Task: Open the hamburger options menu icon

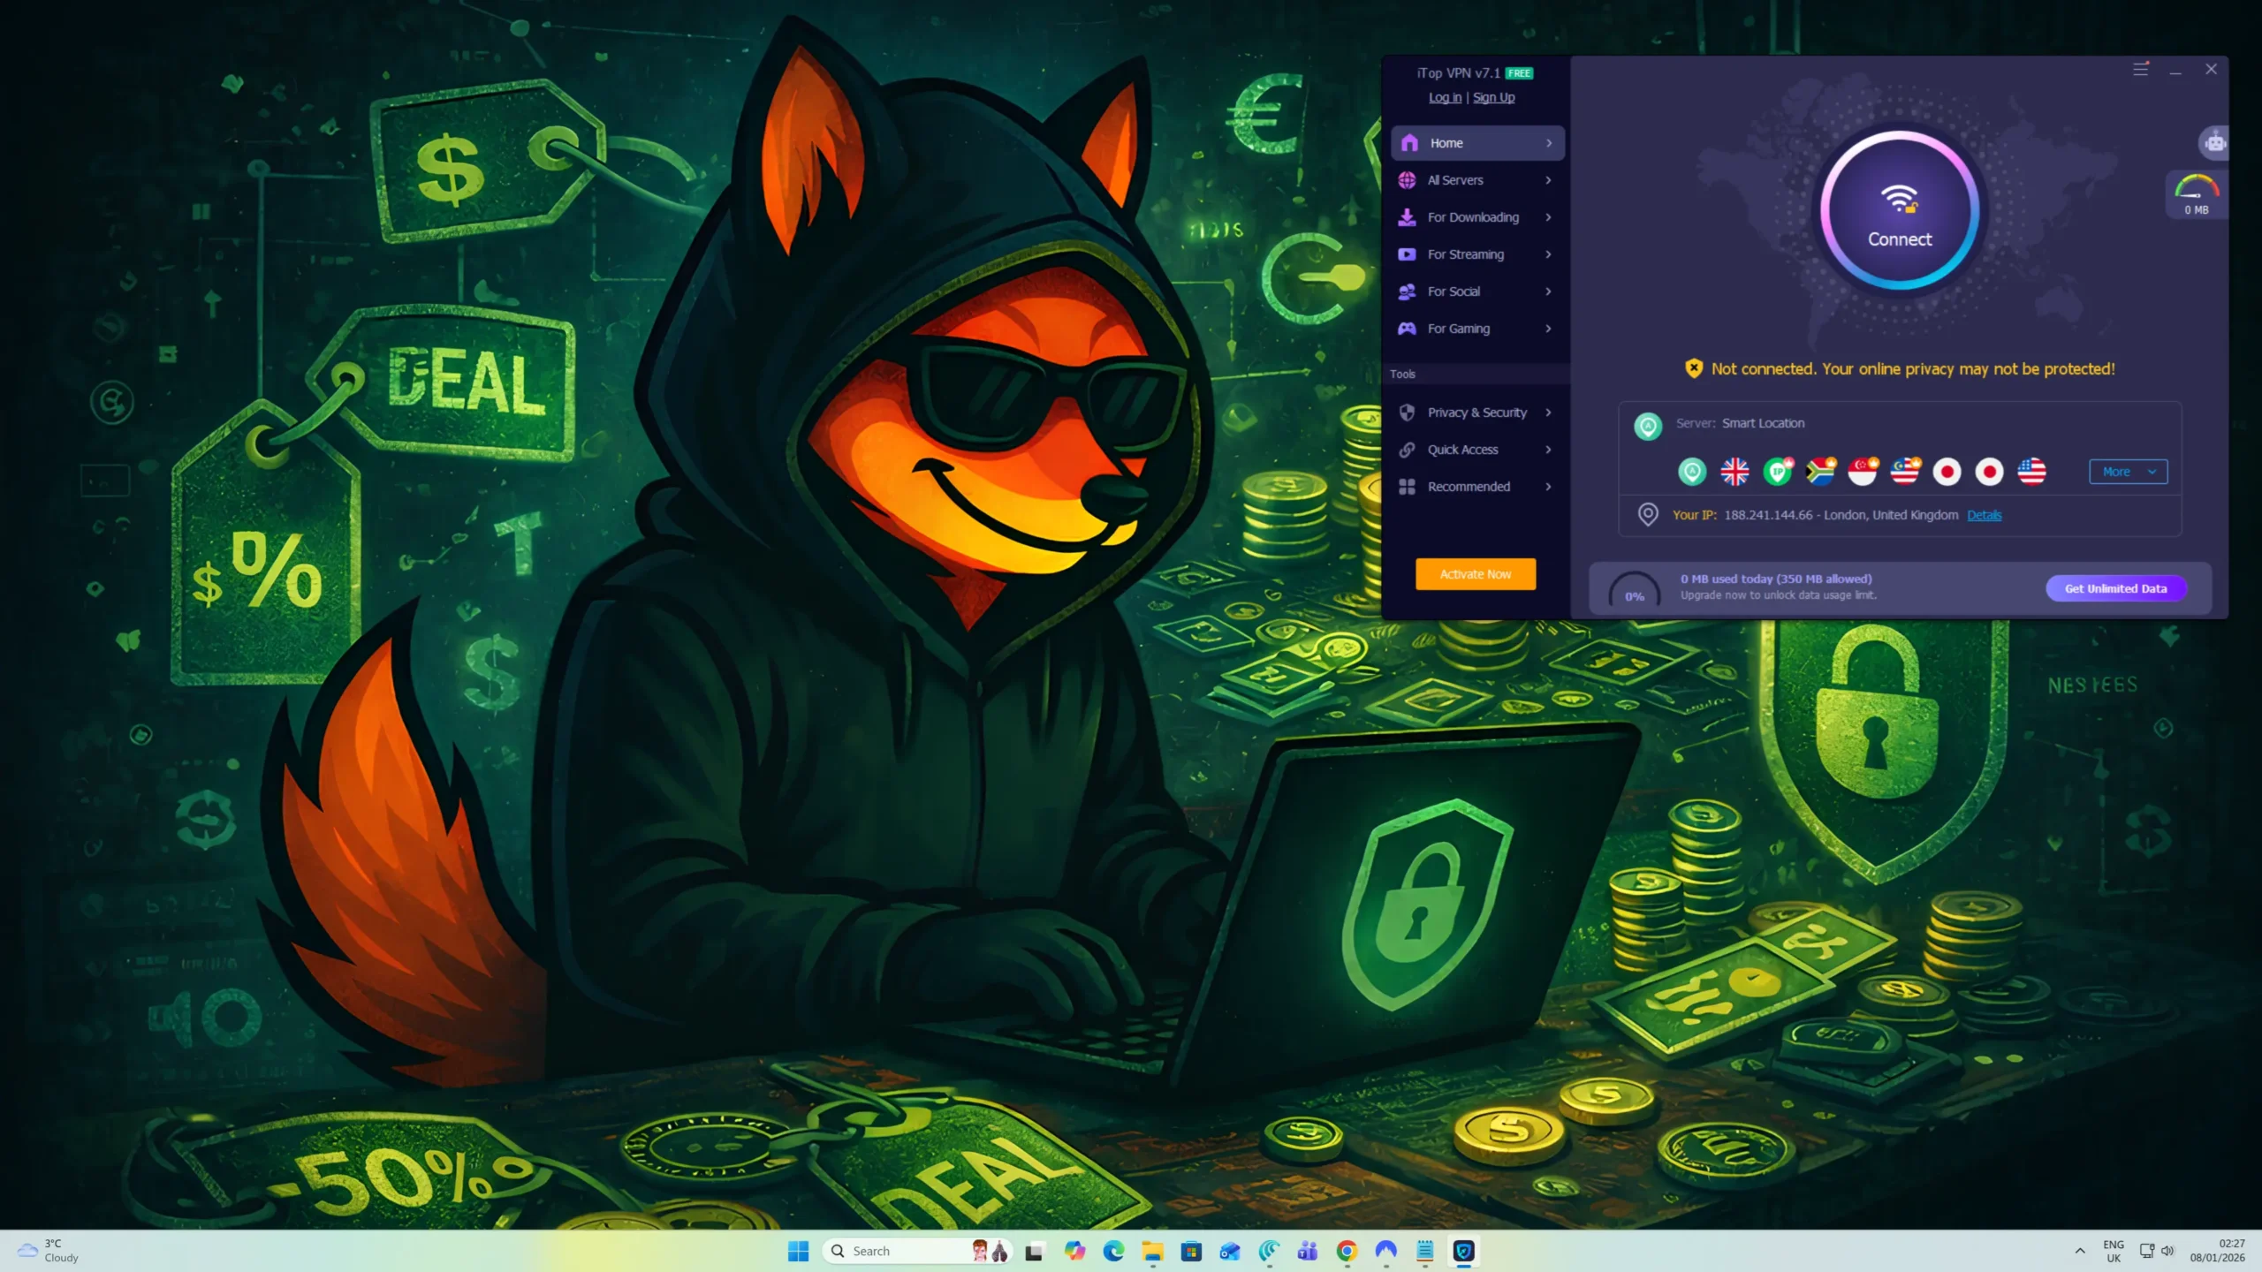Action: click(x=2140, y=69)
